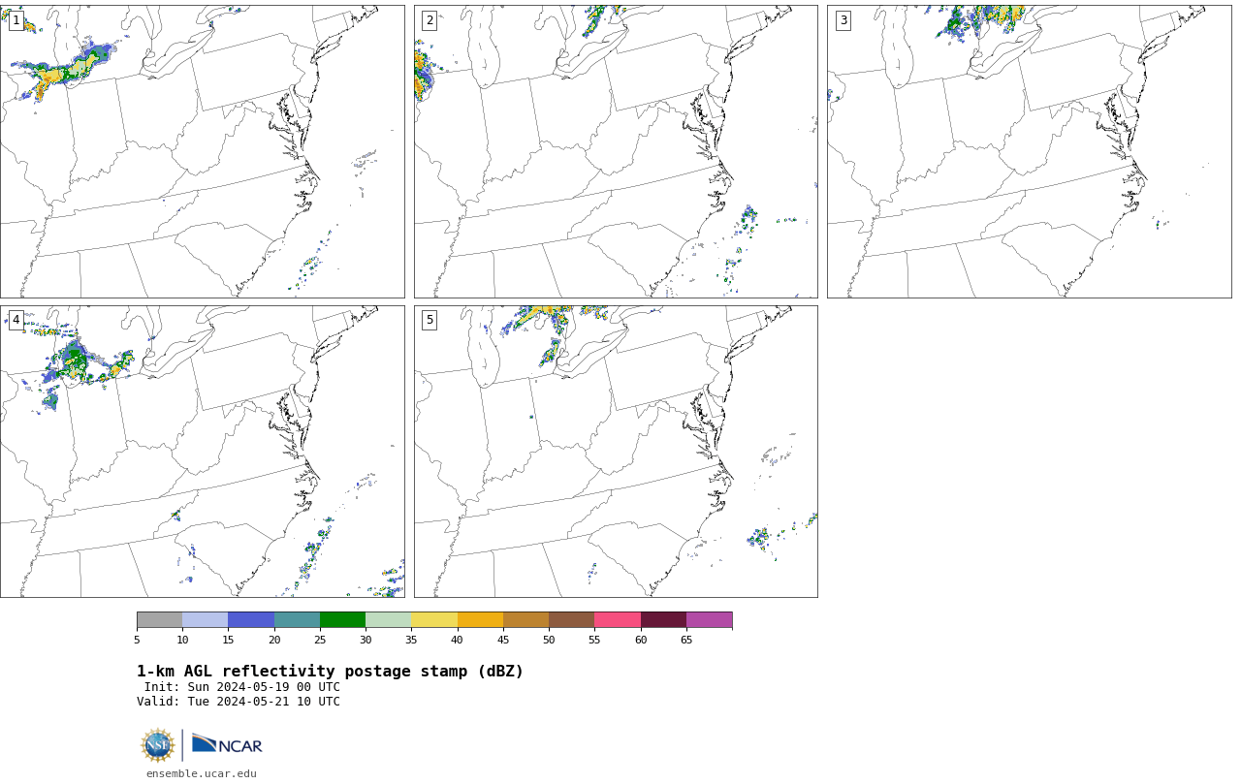Screen dimensions: 1241x784
Task: Click the number 4 label in fourth panel
Action: tap(16, 320)
